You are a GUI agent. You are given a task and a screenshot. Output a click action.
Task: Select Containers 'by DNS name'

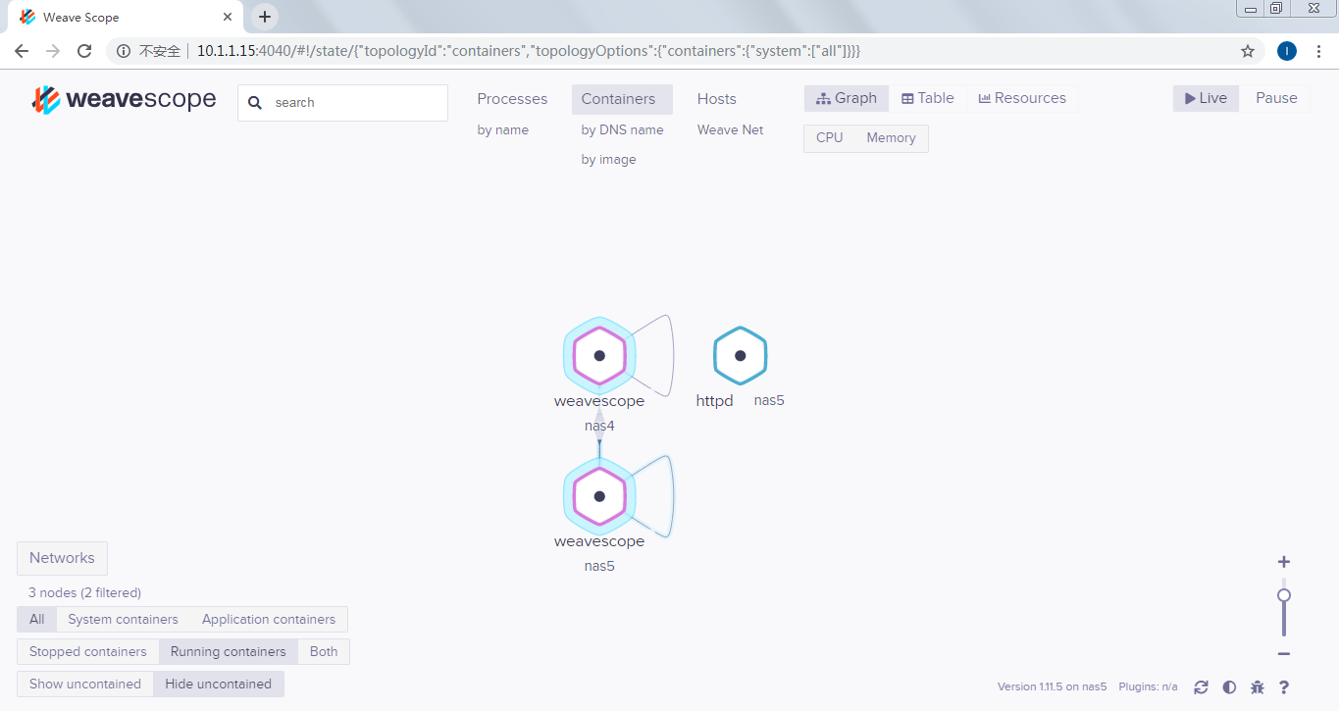coord(622,129)
